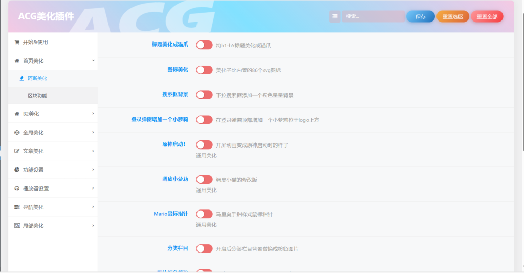Viewport: 524px width, 273px height.
Task: Select the 阿斯美化 submenu item
Action: coord(53,78)
